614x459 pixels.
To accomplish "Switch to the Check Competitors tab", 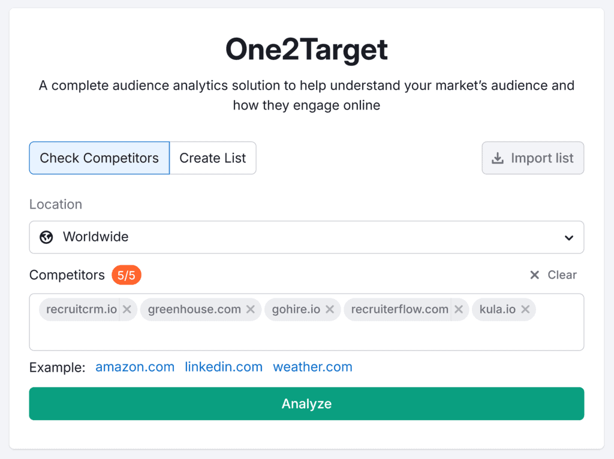I will [100, 158].
